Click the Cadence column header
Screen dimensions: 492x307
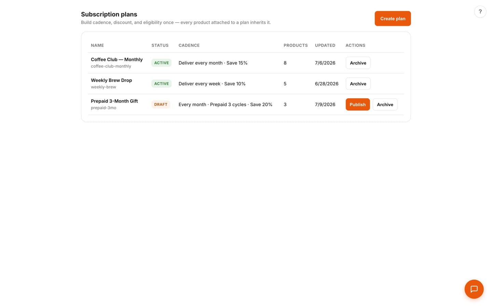click(x=189, y=45)
